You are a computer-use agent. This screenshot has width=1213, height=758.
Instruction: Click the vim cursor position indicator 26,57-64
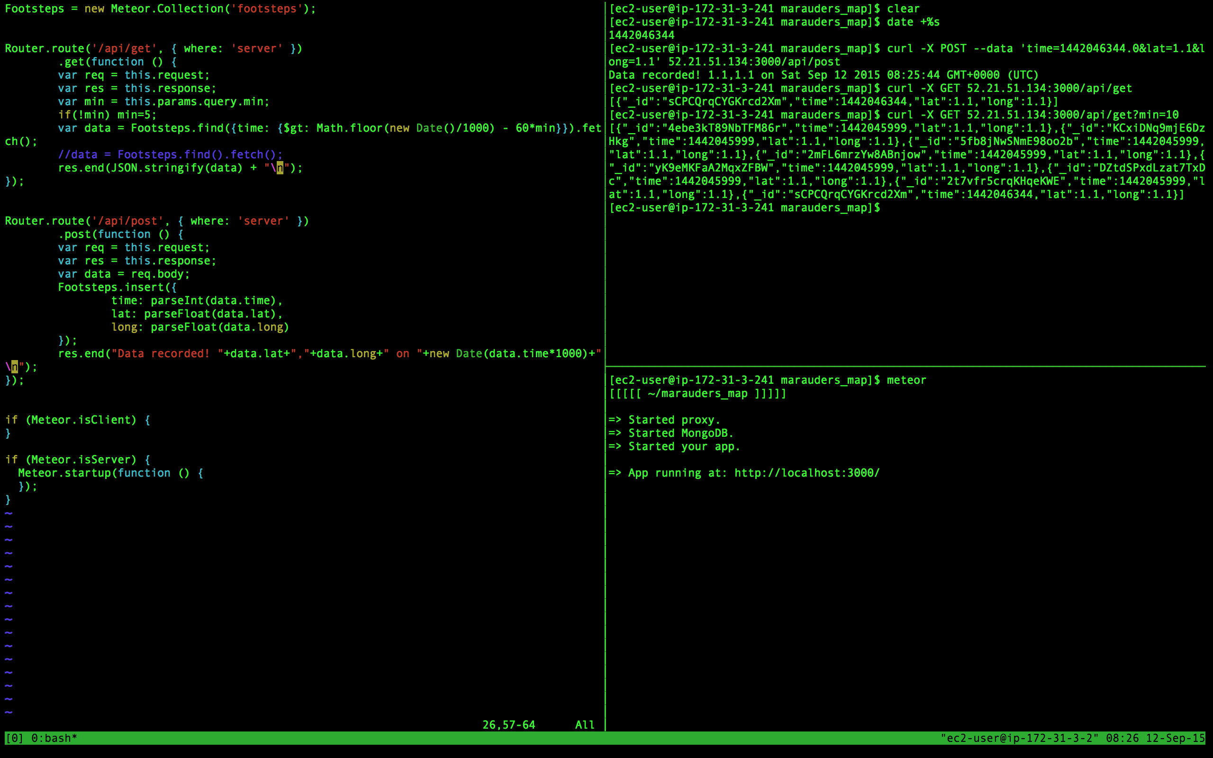(x=508, y=724)
